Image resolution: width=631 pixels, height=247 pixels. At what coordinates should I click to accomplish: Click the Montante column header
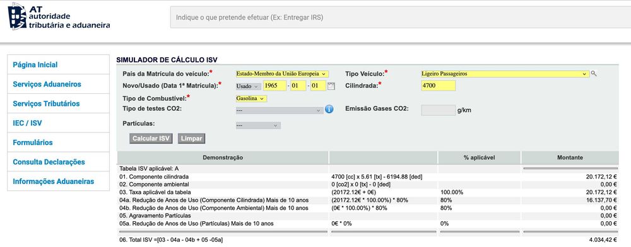570,158
